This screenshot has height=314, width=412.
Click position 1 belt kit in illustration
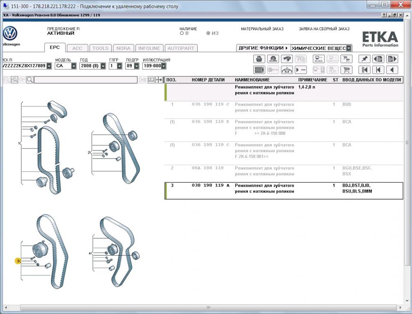19,144
